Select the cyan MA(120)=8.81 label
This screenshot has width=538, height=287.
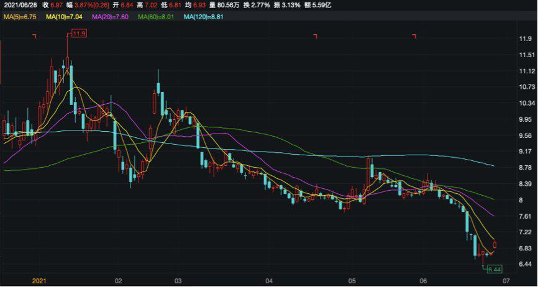click(x=204, y=17)
